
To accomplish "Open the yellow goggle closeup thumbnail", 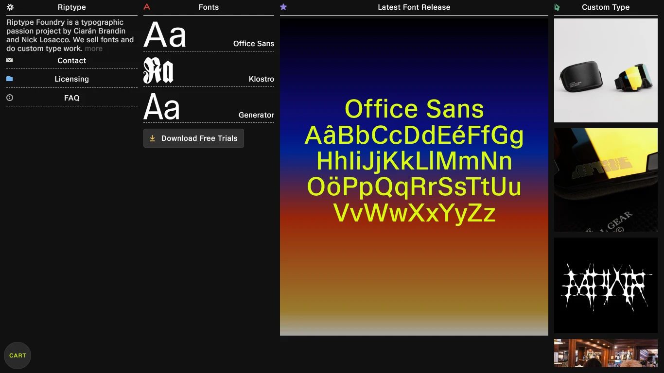I will (606, 180).
